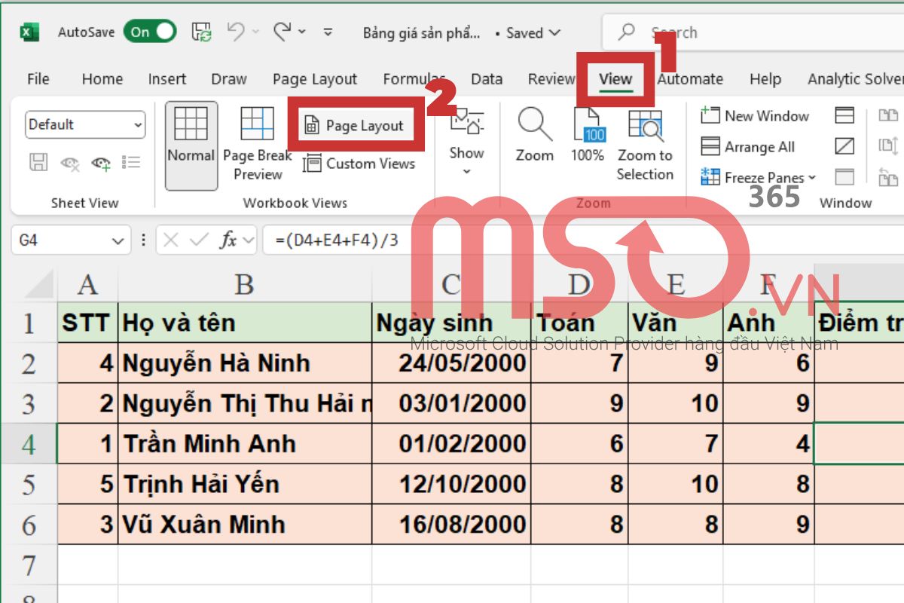Screen dimensions: 904x603
Task: Open the File tab
Action: point(38,79)
